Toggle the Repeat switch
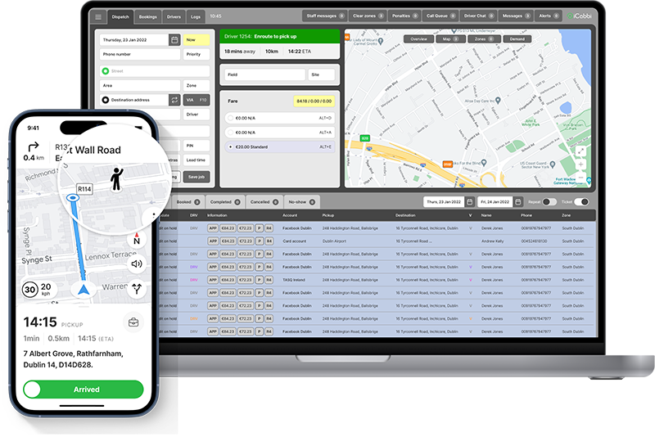Viewport: 655px width, 446px height. point(549,201)
